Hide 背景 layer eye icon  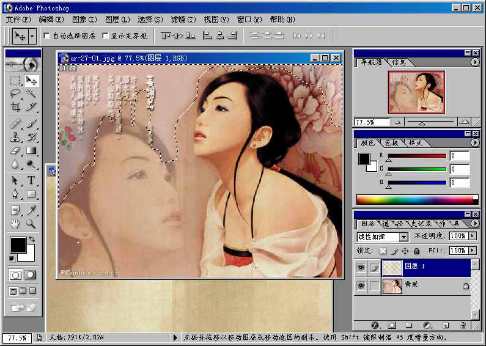click(361, 286)
